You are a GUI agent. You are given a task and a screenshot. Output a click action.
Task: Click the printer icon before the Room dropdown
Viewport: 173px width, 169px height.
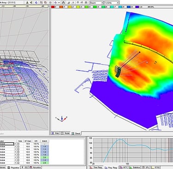(86, 2)
